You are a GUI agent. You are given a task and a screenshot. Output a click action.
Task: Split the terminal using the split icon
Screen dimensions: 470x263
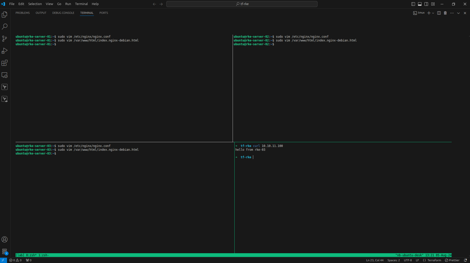439,13
